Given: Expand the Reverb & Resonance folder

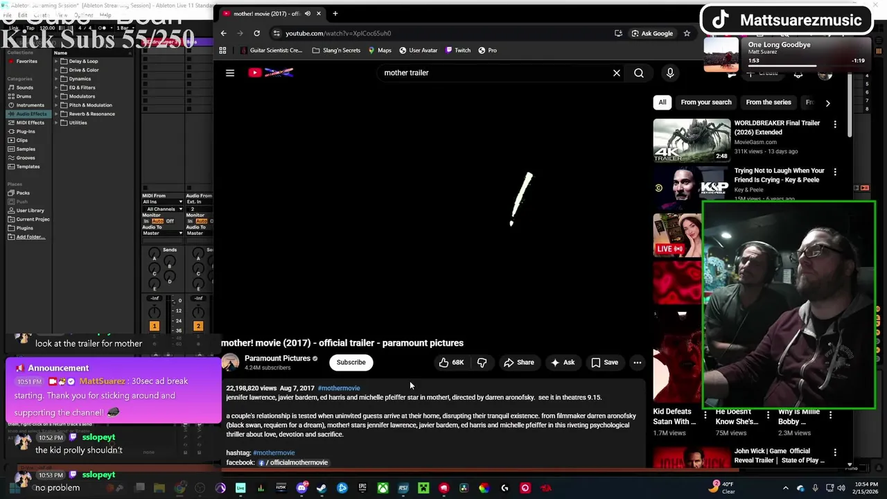Looking at the screenshot, I should click(56, 114).
